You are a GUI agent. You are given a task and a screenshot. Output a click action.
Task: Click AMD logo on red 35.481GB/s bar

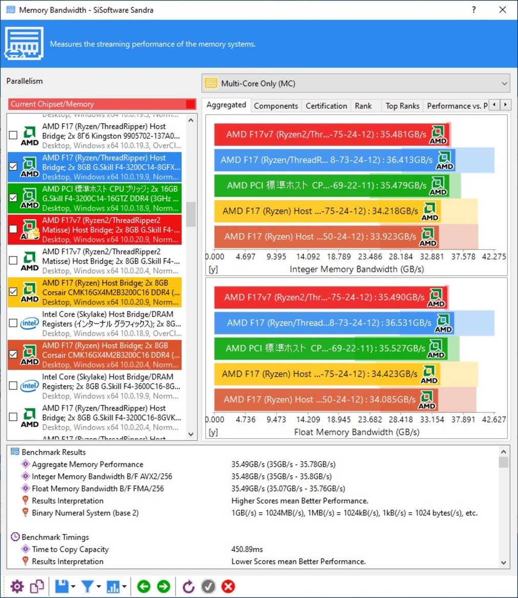tap(438, 135)
